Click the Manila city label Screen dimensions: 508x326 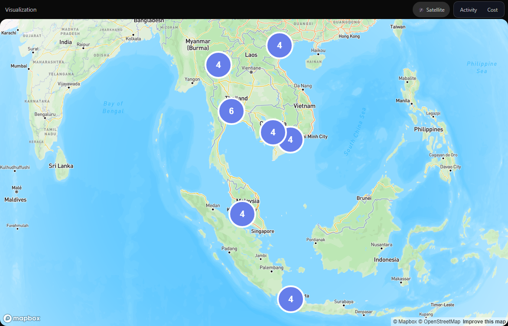(x=403, y=101)
